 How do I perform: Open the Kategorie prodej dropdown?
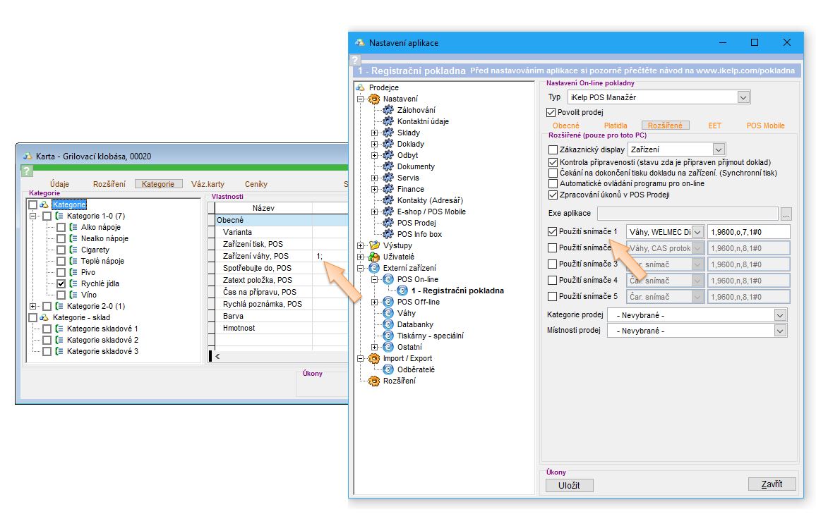point(780,316)
